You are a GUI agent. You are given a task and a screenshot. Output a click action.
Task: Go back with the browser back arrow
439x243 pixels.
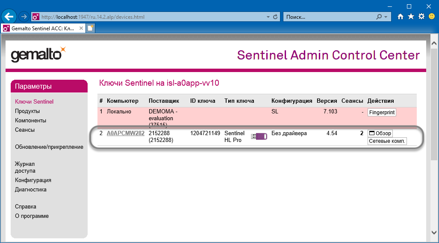click(x=9, y=17)
